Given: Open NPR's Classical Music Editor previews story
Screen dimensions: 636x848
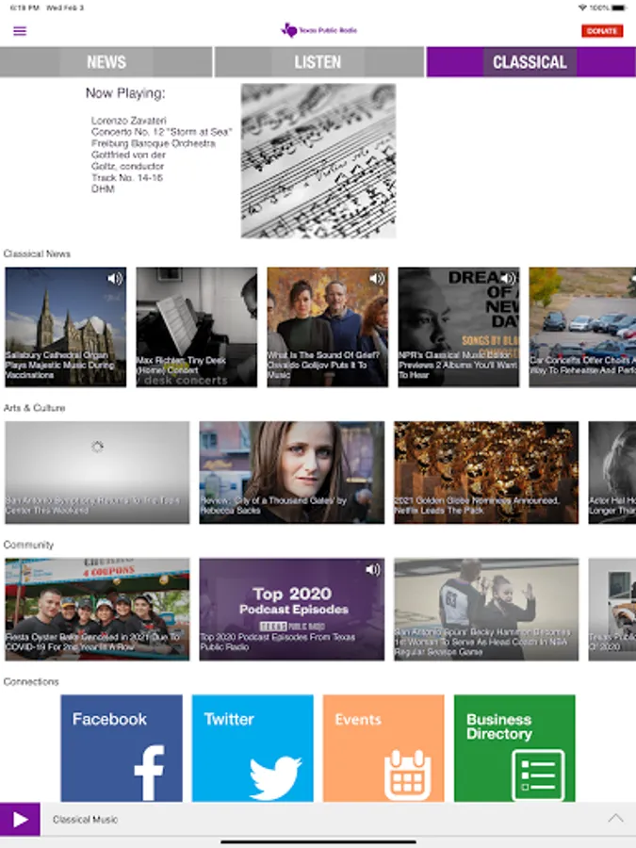Looking at the screenshot, I should coord(459,327).
